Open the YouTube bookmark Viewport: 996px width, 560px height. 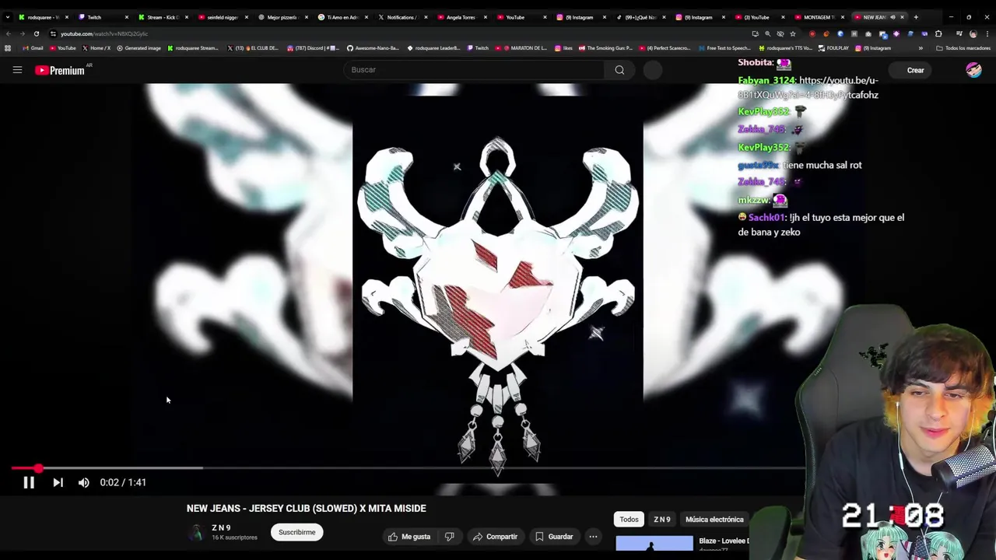[x=62, y=48]
